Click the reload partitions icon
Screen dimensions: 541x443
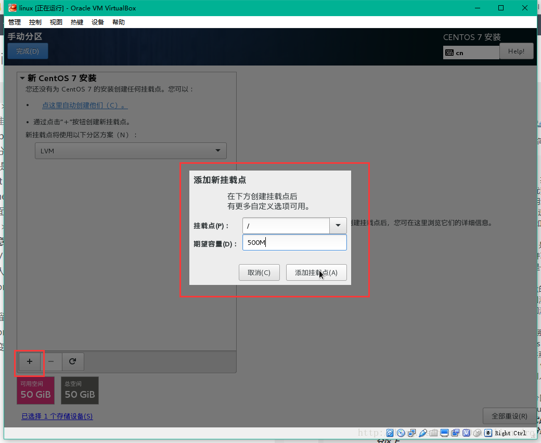point(73,361)
